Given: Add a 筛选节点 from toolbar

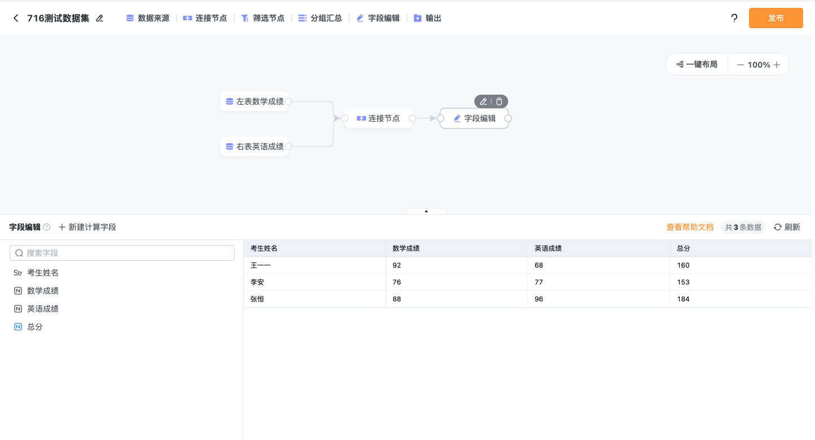Looking at the screenshot, I should [x=262, y=18].
